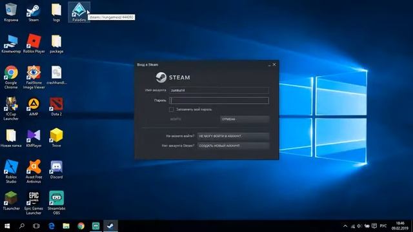Select the Computer desktop icon

11,44
